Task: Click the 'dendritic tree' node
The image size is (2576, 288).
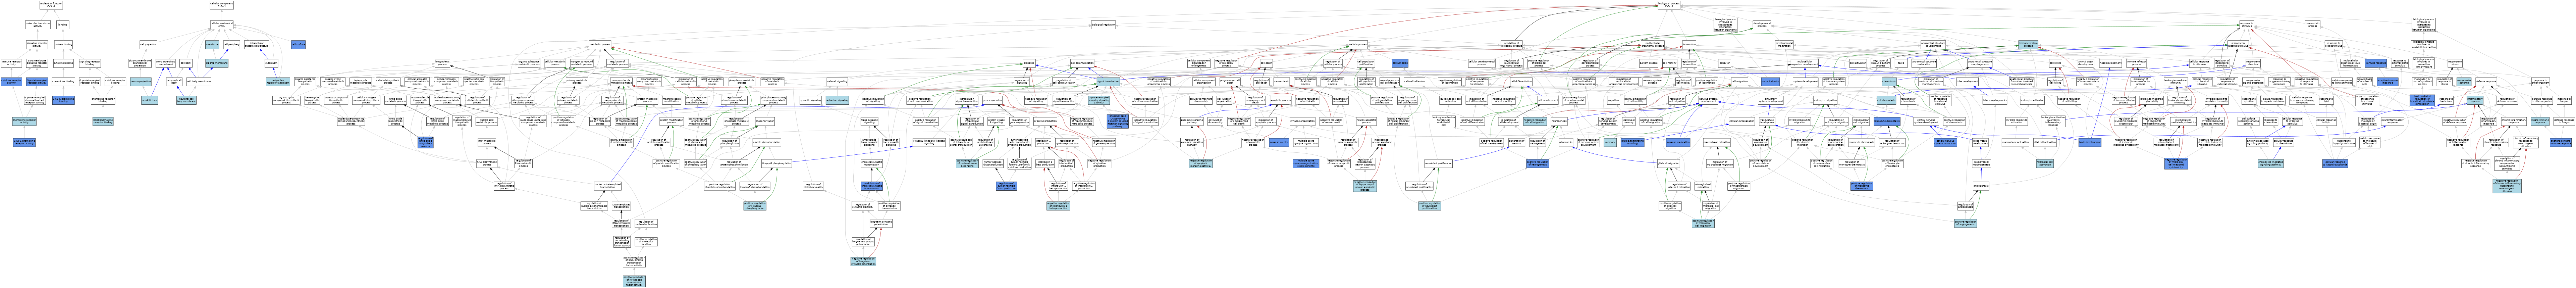Action: [x=150, y=100]
